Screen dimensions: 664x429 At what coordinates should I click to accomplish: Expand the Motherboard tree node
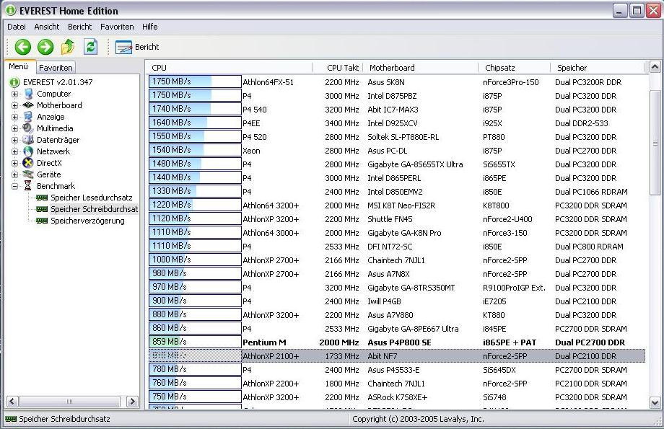(x=15, y=105)
